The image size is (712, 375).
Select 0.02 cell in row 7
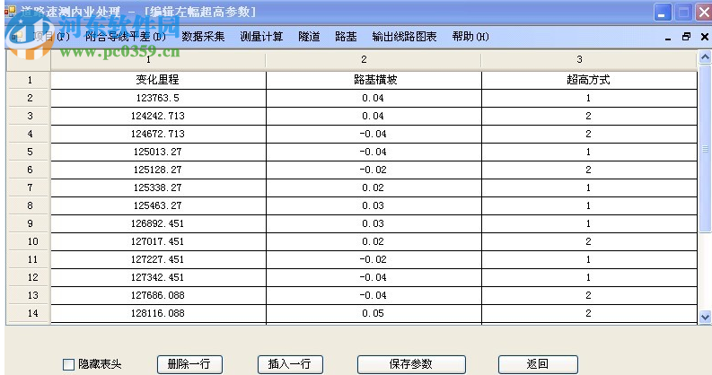(374, 187)
